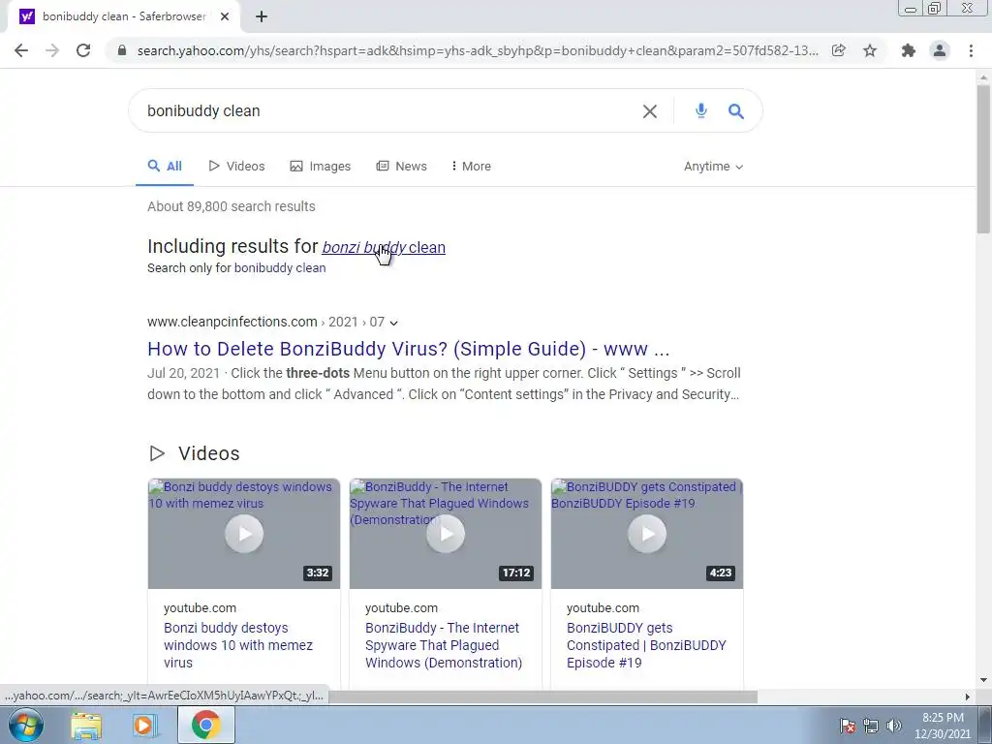Start voice search with the microphone
The height and width of the screenshot is (744, 992).
coord(701,110)
